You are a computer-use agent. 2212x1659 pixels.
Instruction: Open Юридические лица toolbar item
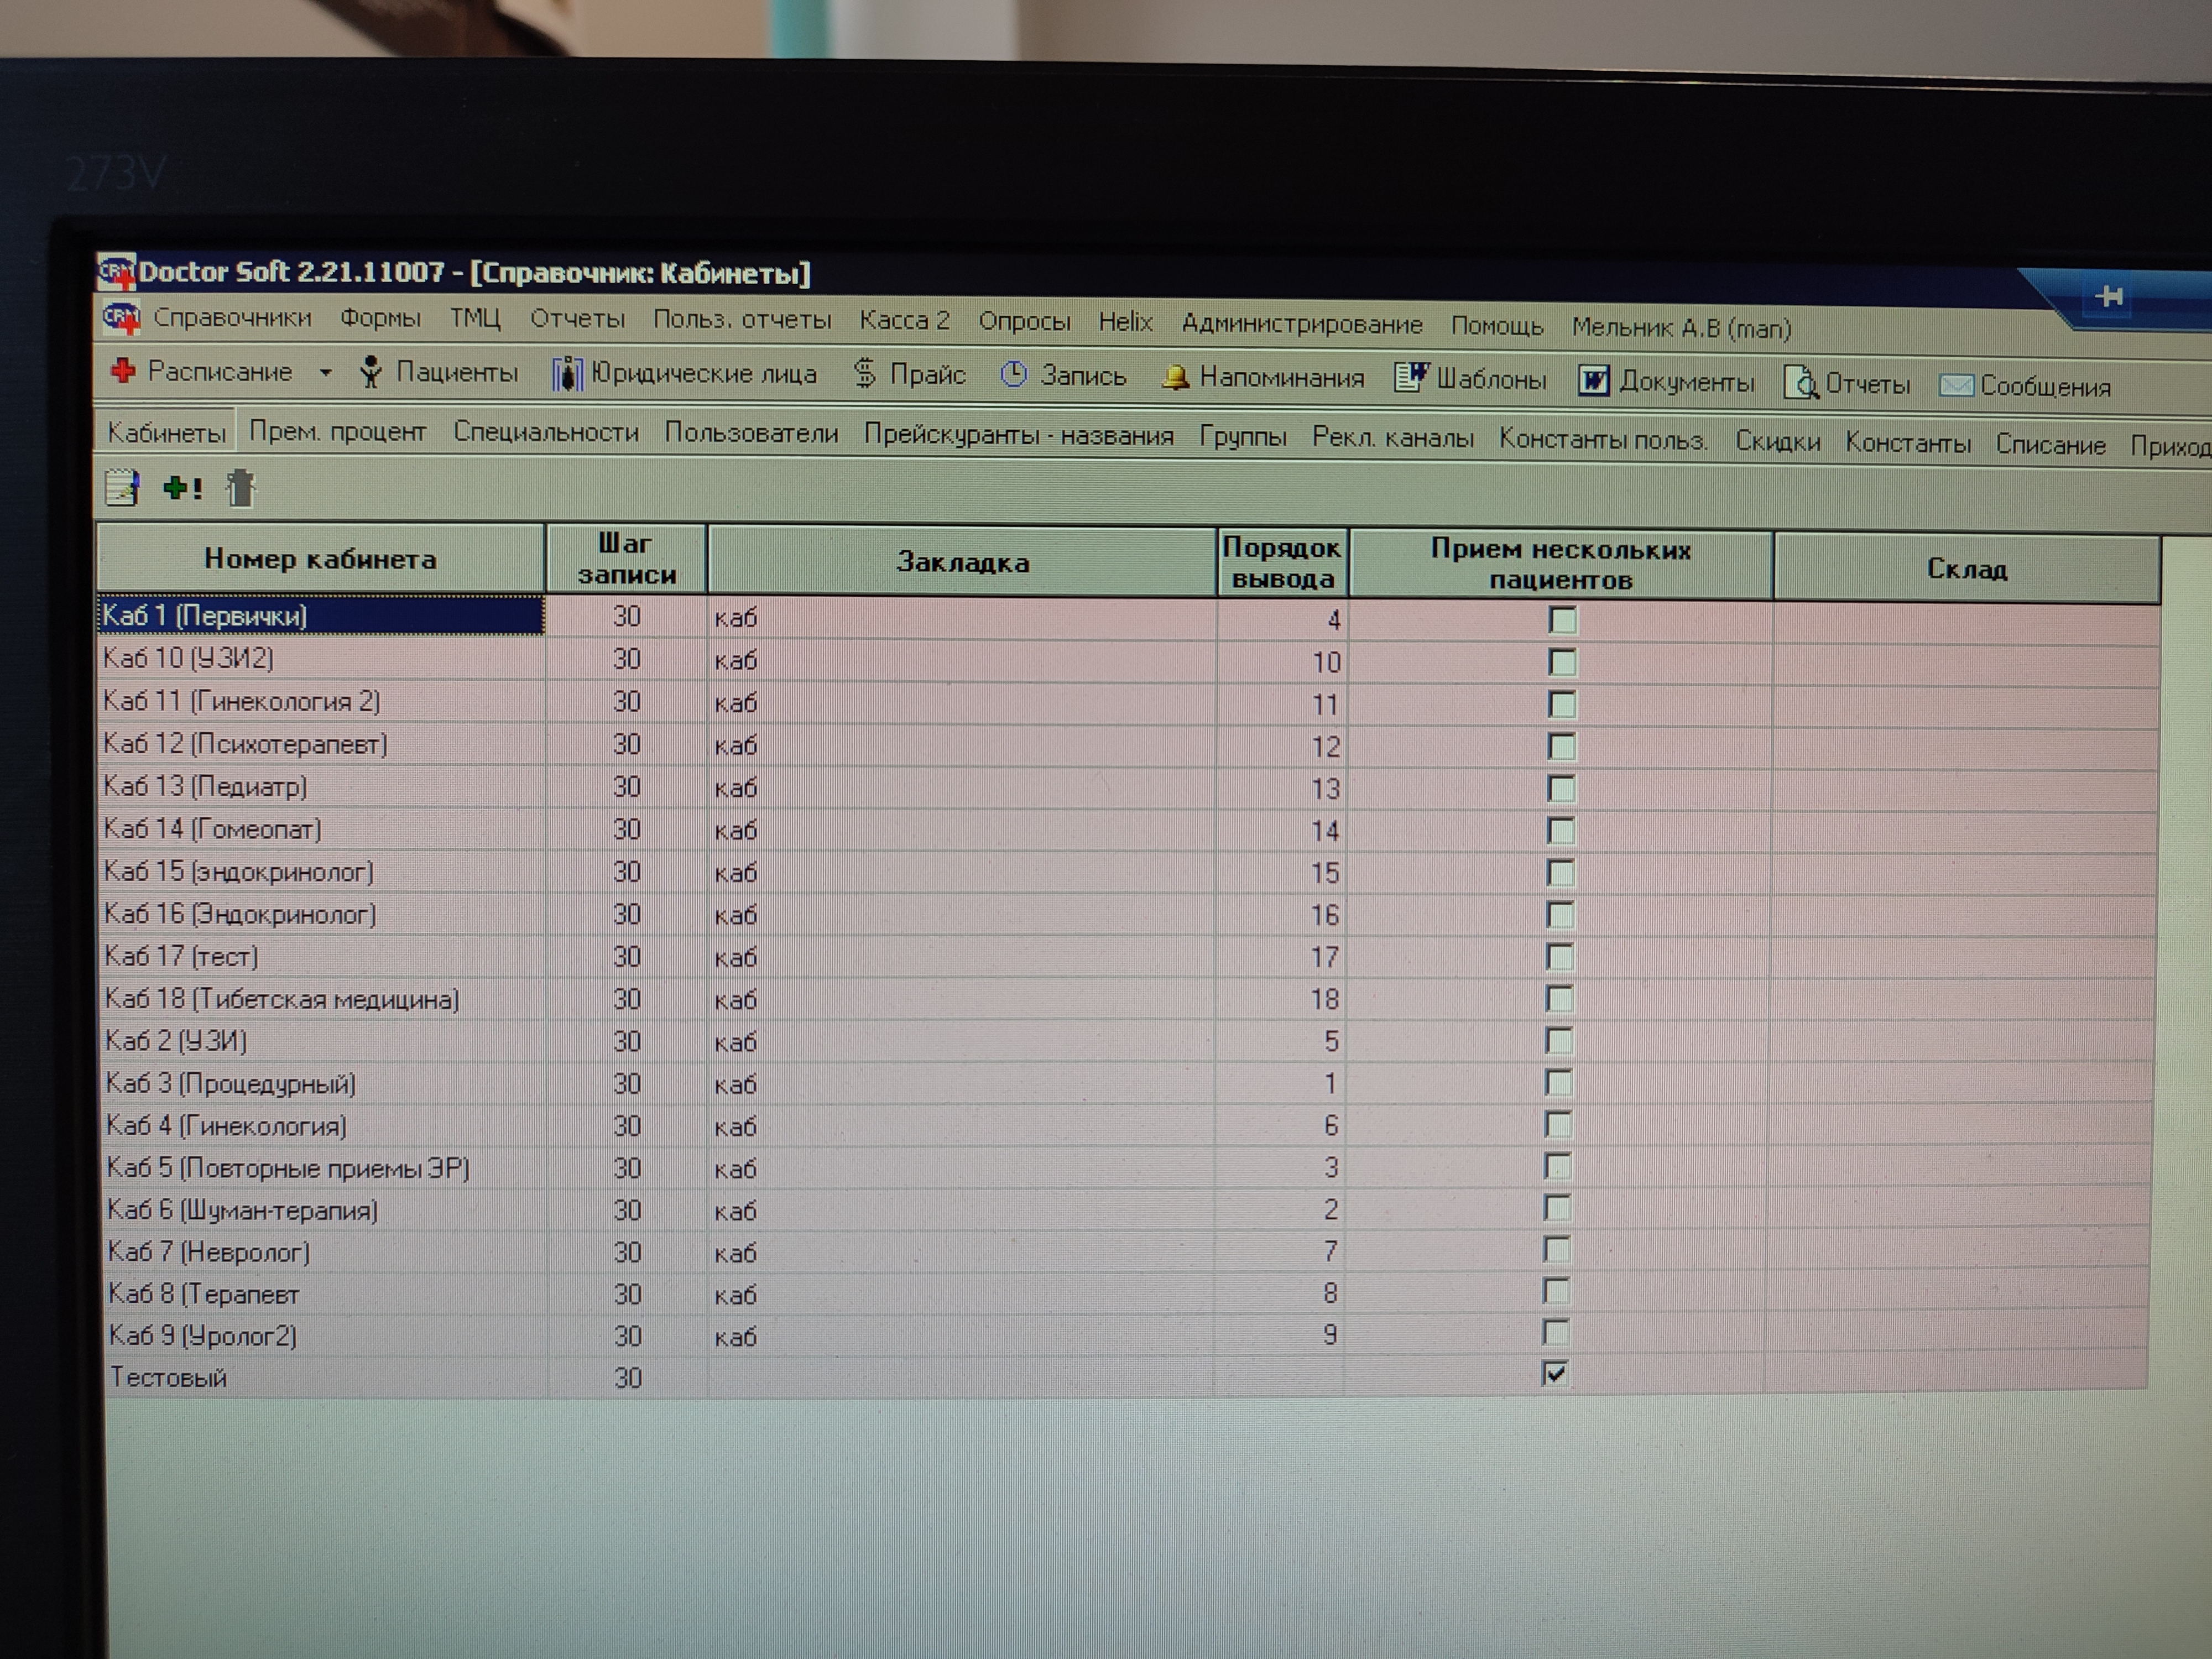click(685, 374)
